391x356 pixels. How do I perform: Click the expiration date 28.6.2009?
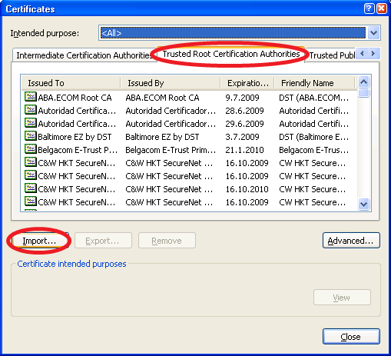pyautogui.click(x=244, y=111)
